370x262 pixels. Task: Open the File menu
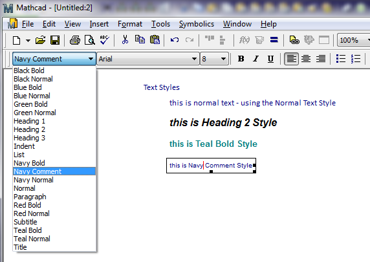point(28,24)
